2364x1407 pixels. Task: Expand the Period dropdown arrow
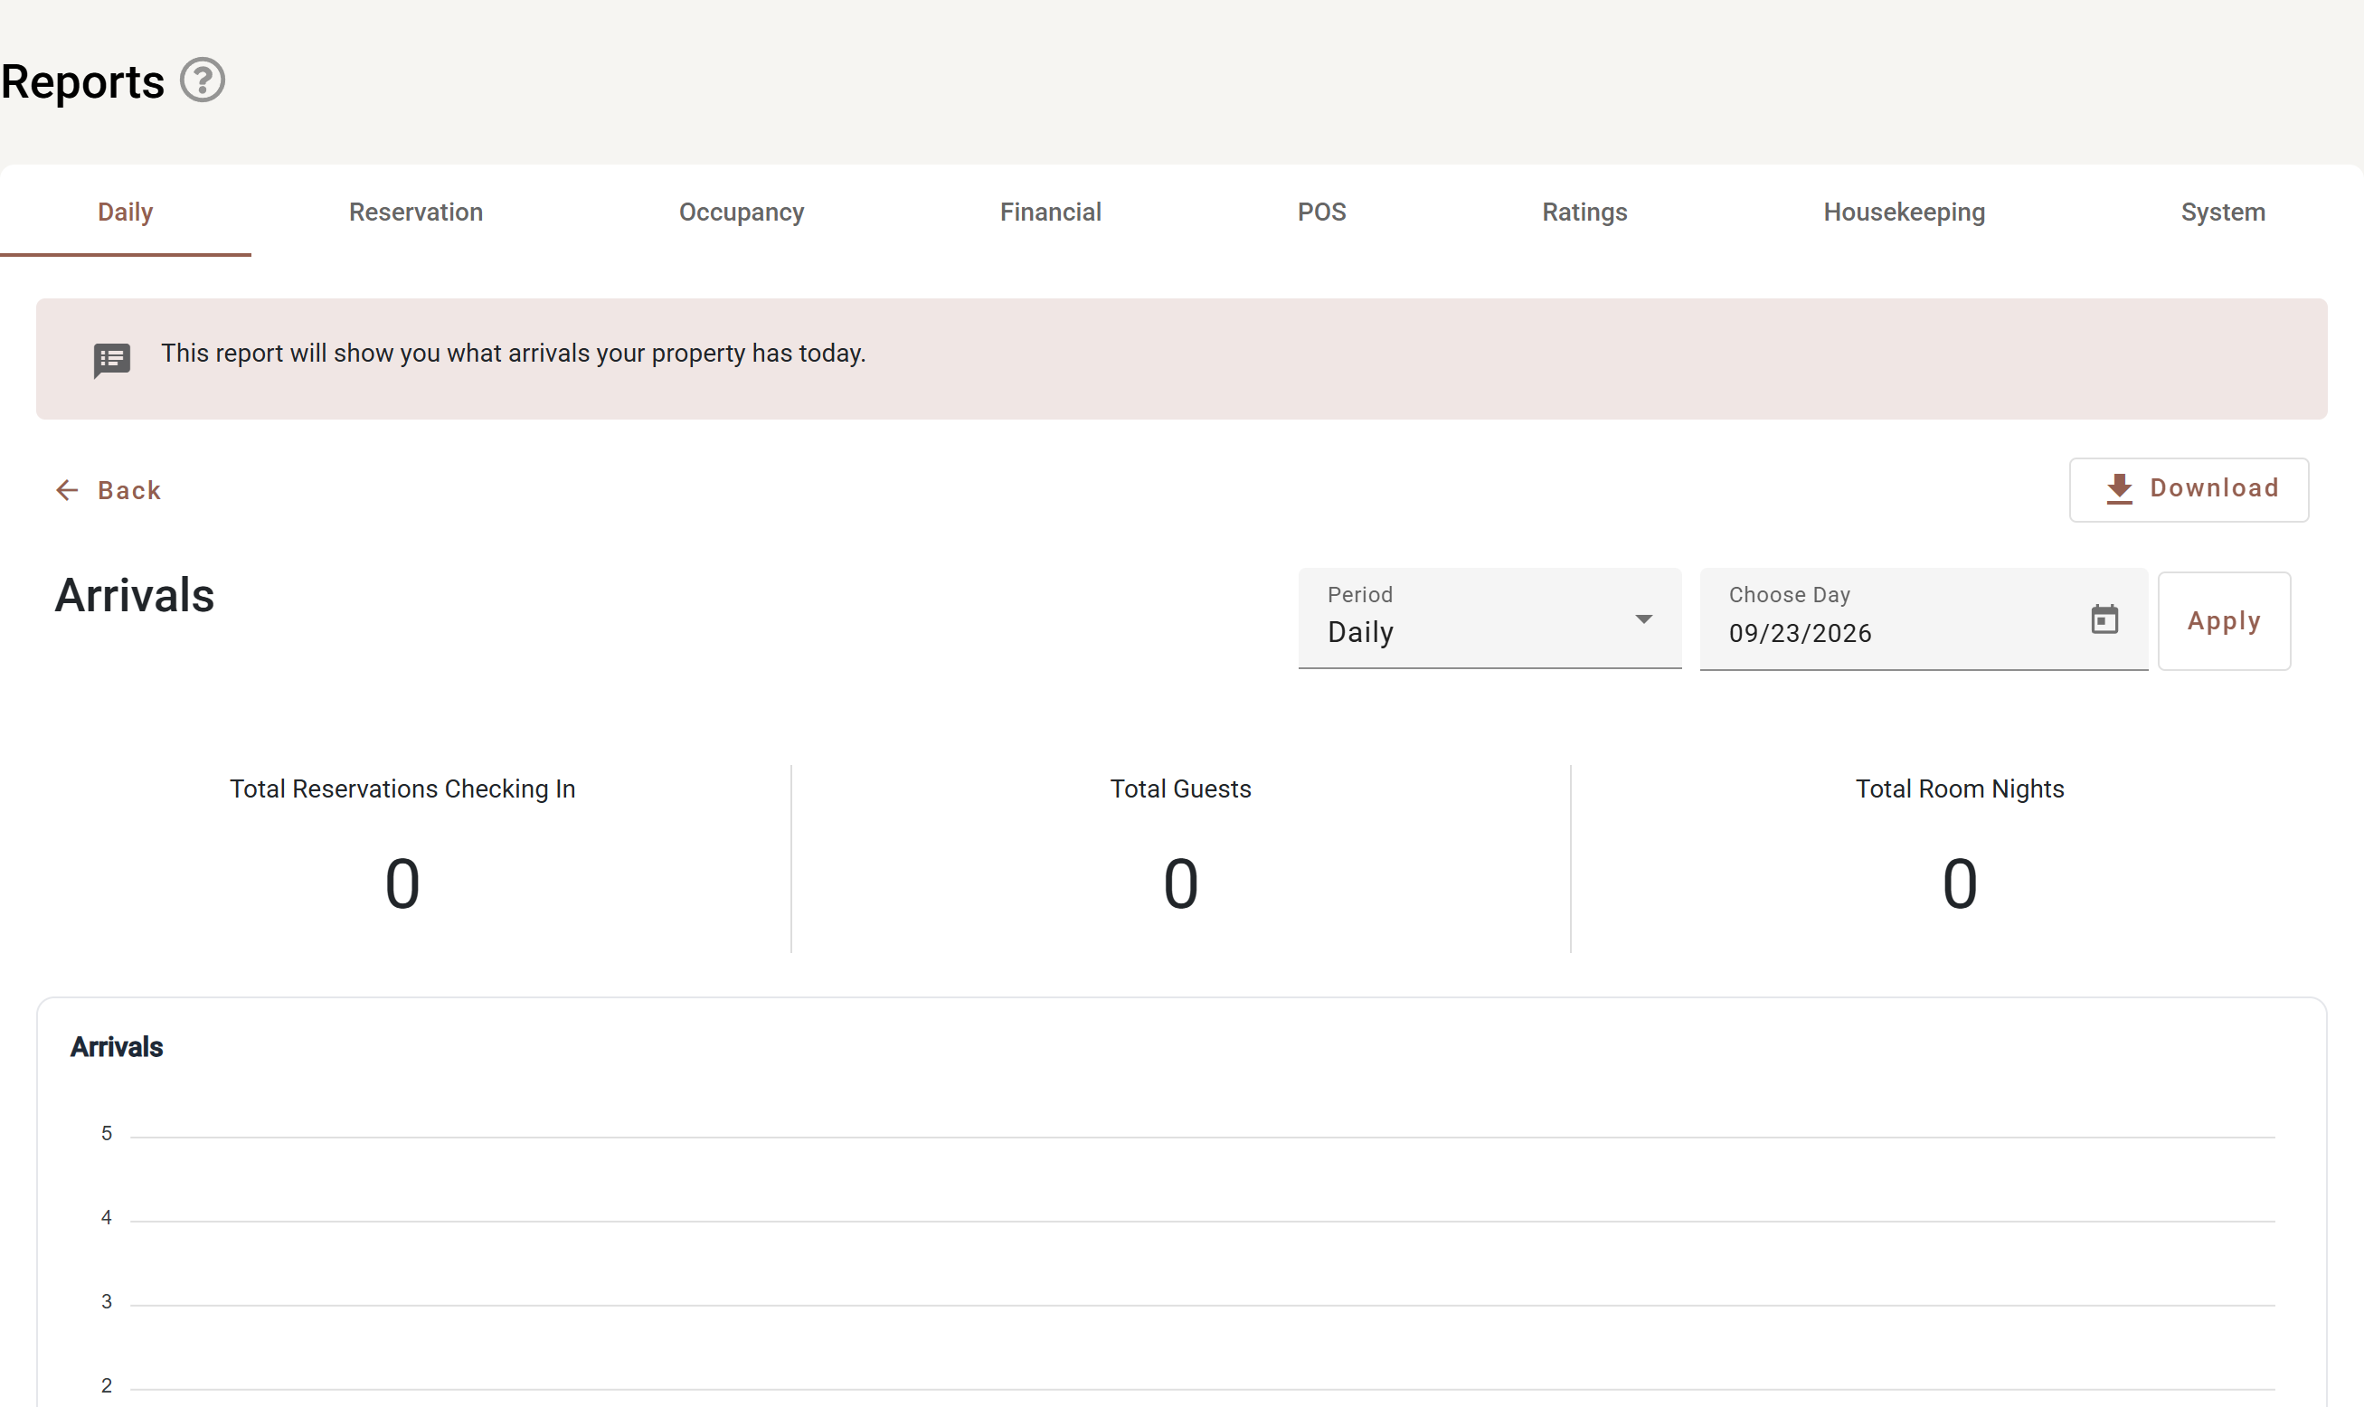(x=1643, y=619)
